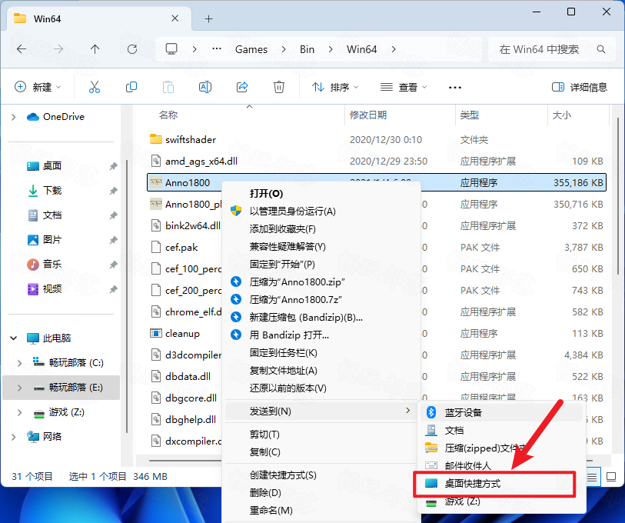Open 下载 folder in quick access
Viewport: 625px width, 523px height.
coord(52,190)
